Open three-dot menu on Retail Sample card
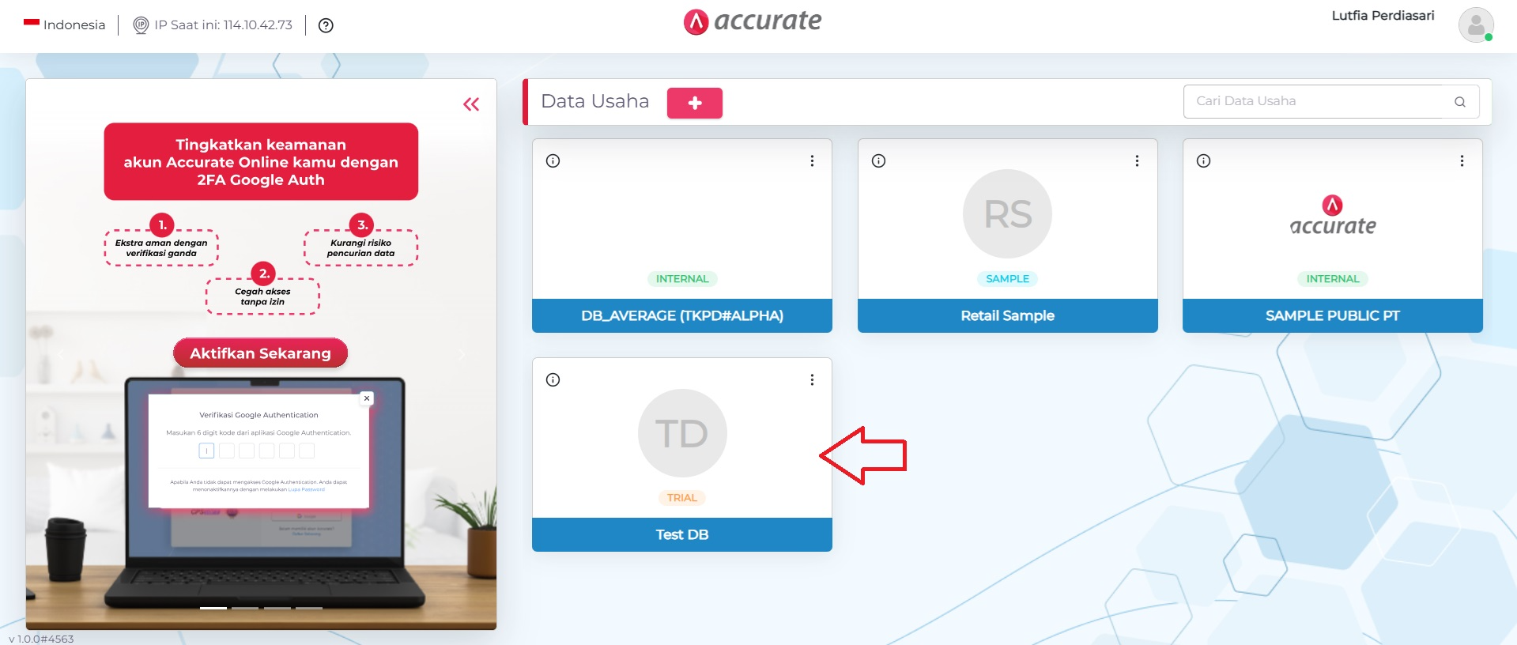The width and height of the screenshot is (1517, 645). click(1137, 161)
